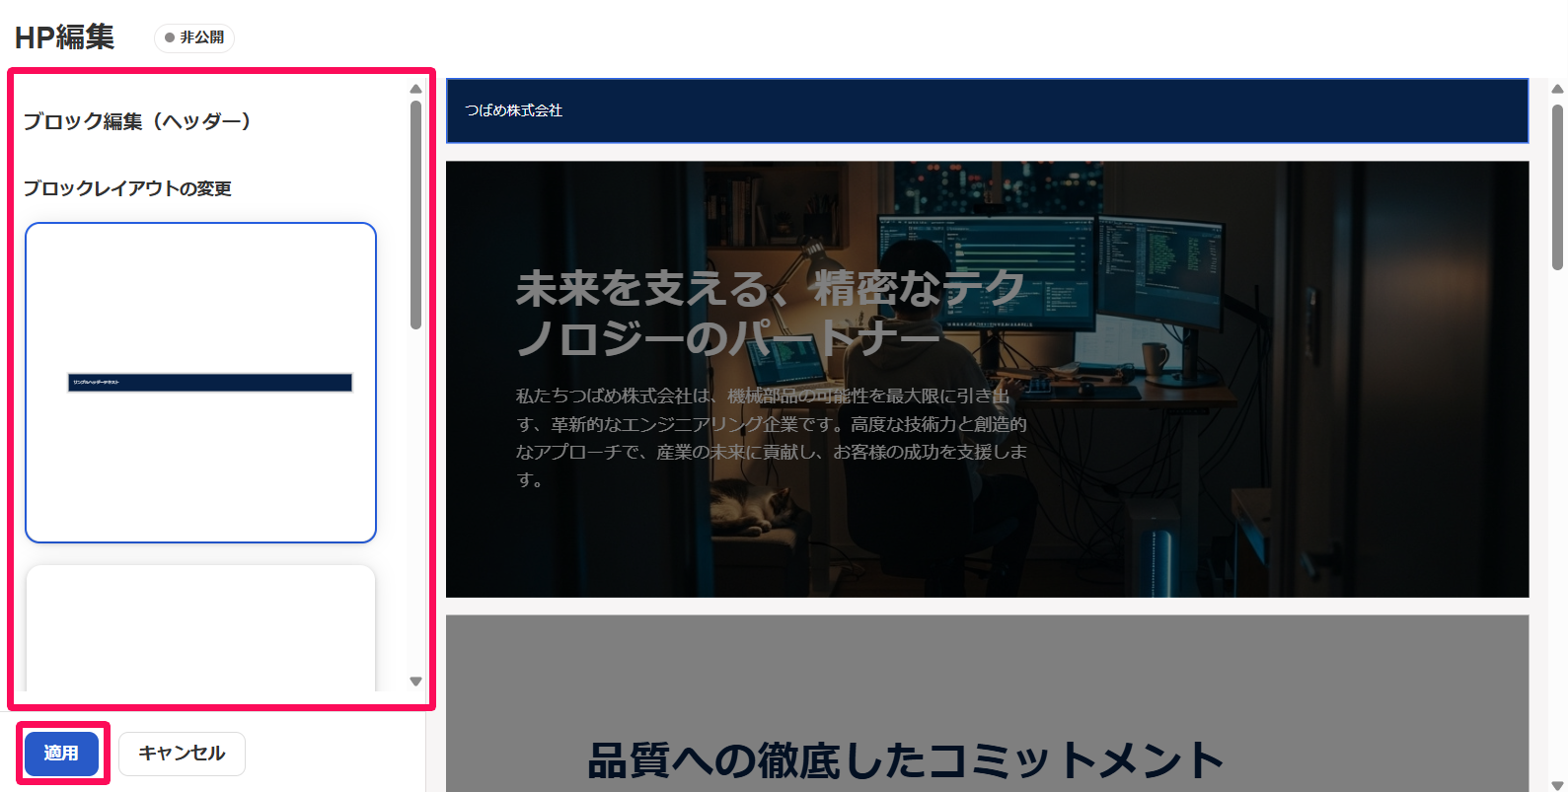The width and height of the screenshot is (1568, 792).
Task: Click the preview pane scrollbar thumb
Action: (x=1557, y=187)
